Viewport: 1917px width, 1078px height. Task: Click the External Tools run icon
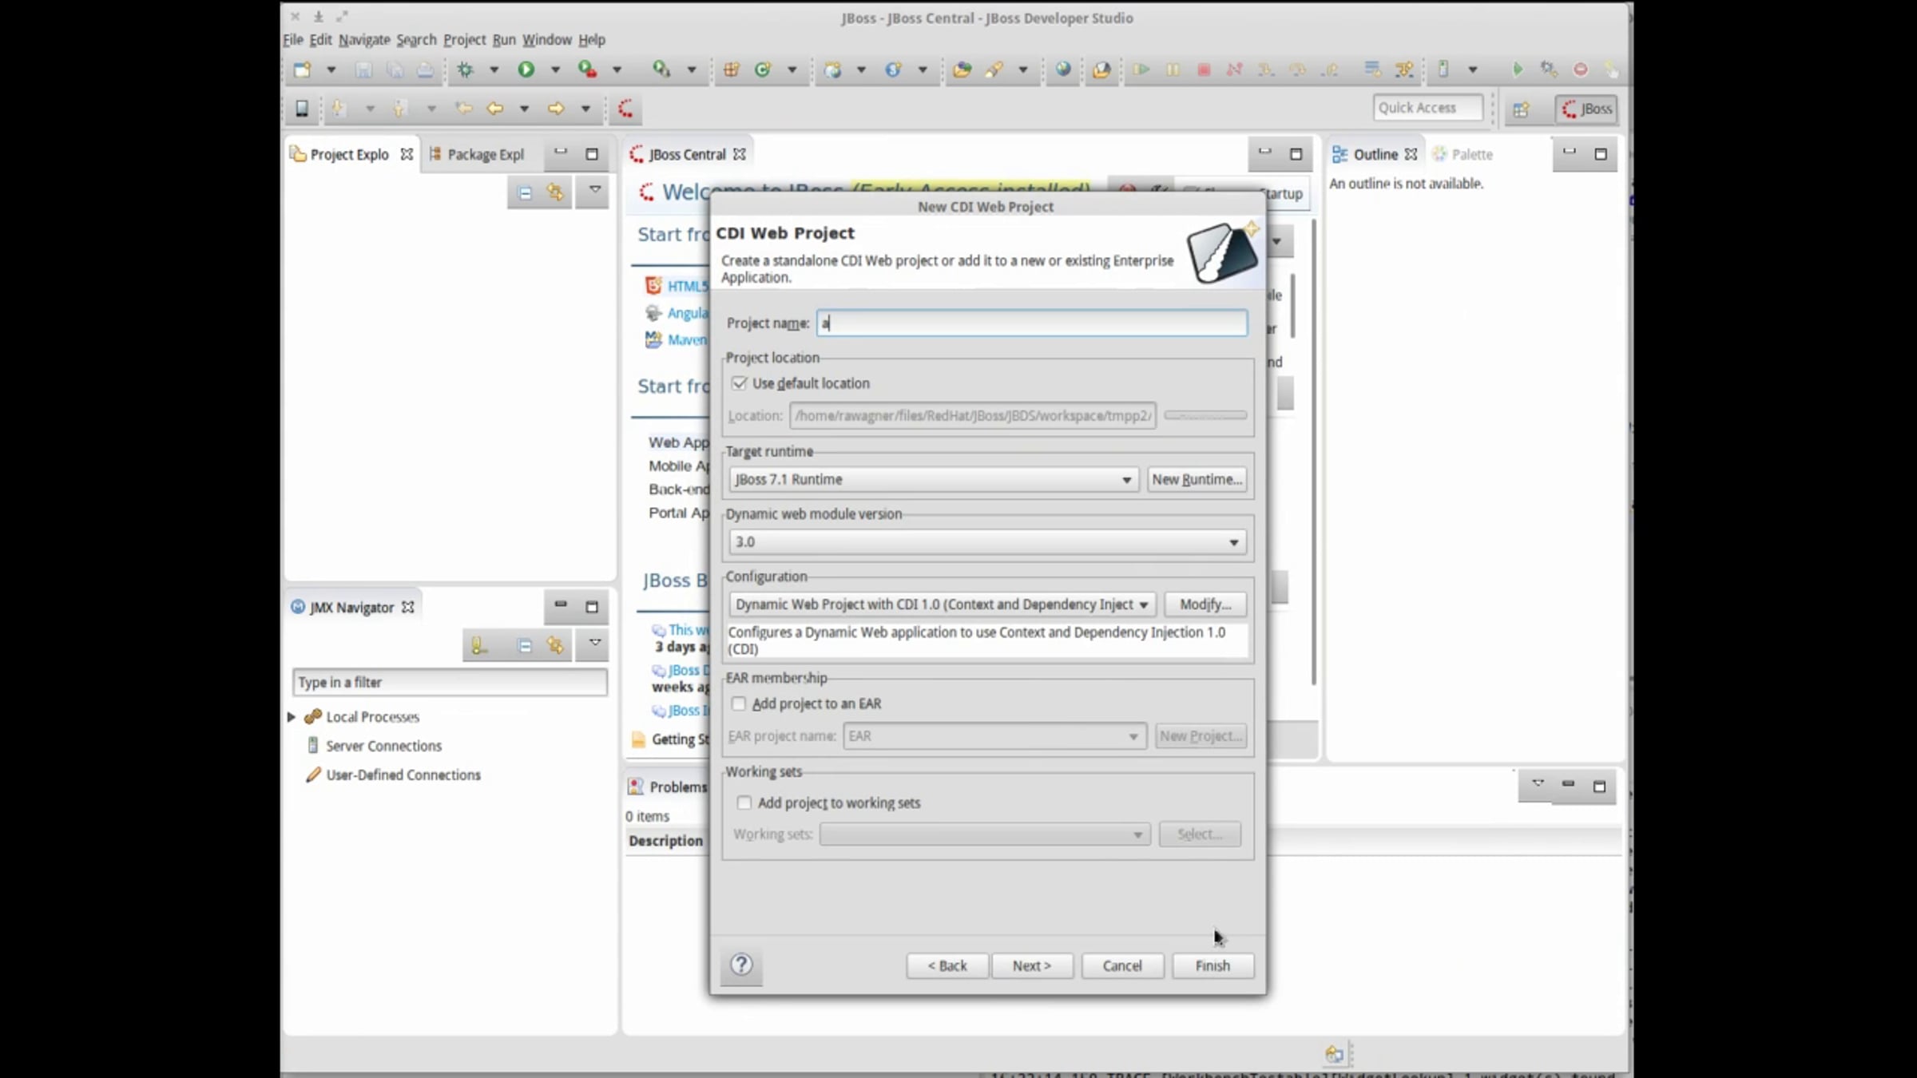pyautogui.click(x=661, y=69)
